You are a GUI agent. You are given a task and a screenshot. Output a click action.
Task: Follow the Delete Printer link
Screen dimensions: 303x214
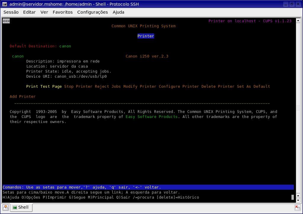coord(218,86)
